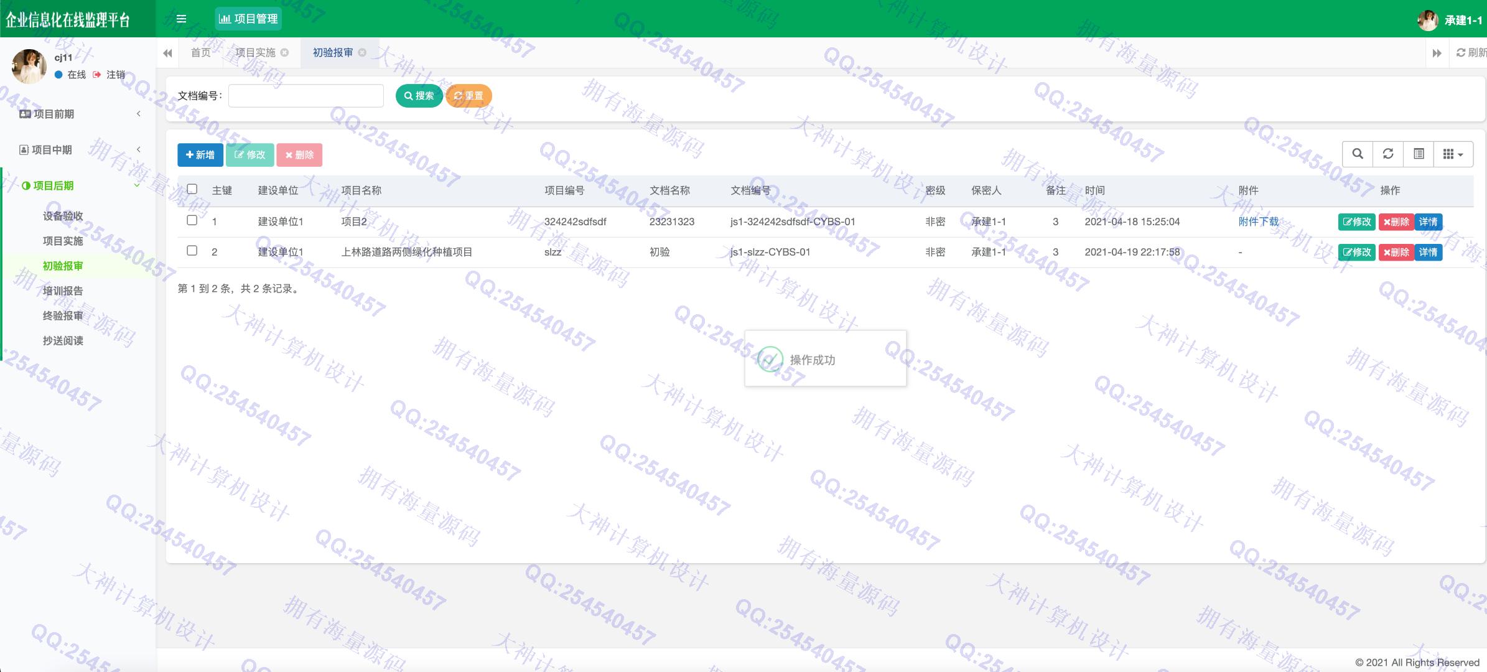
Task: Click timestamp 2021-04-19 22:17:58
Action: click(x=1132, y=252)
